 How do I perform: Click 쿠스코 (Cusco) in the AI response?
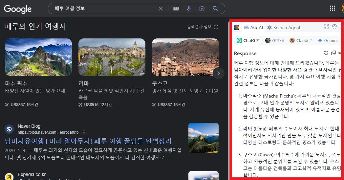click(259, 154)
